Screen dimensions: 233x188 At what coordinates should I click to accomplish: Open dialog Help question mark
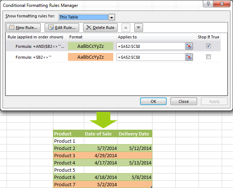208,4
